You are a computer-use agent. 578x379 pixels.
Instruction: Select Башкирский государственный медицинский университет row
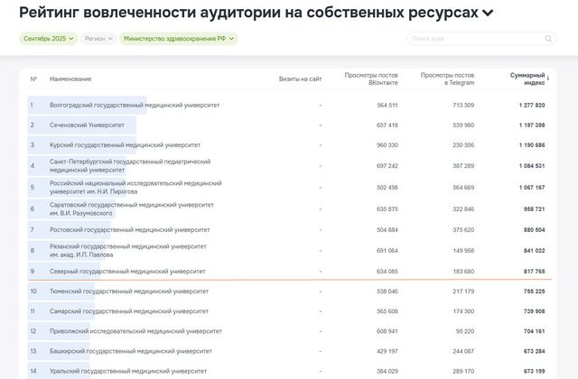point(131,351)
